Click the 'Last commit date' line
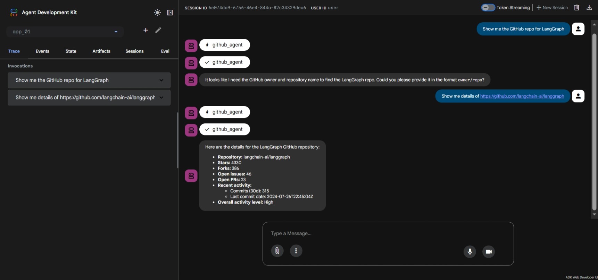The height and width of the screenshot is (280, 598). click(272, 197)
